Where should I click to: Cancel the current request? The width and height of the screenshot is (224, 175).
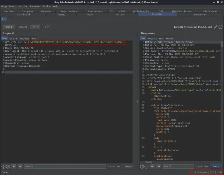pyautogui.click(x=23, y=27)
